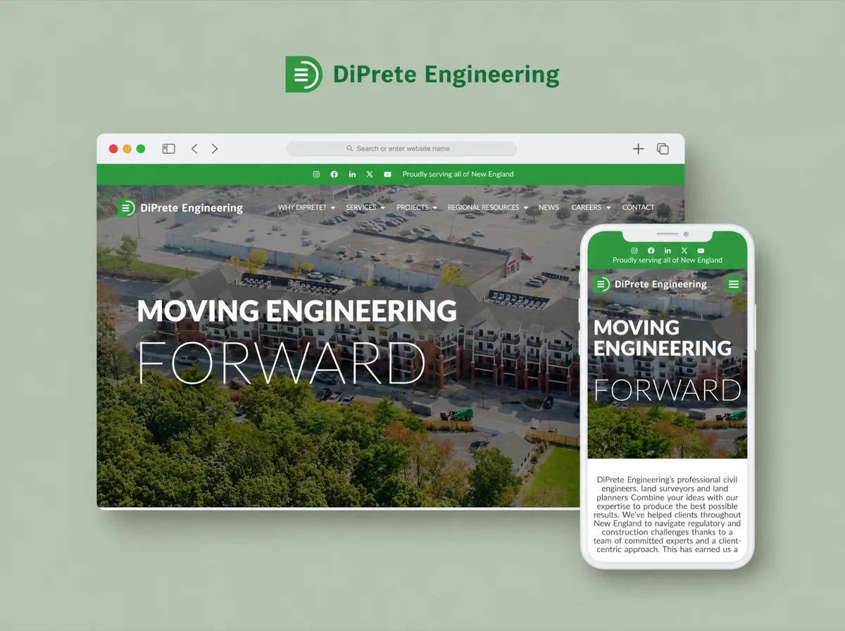Expand the CAREERS dropdown menu

coord(591,208)
